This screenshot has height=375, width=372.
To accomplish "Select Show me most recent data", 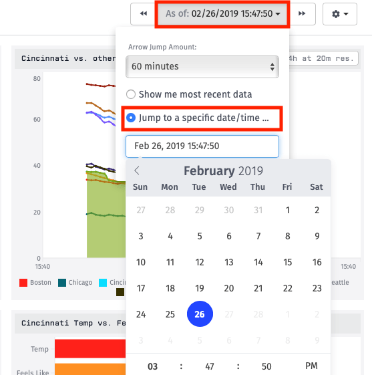I will click(189, 94).
